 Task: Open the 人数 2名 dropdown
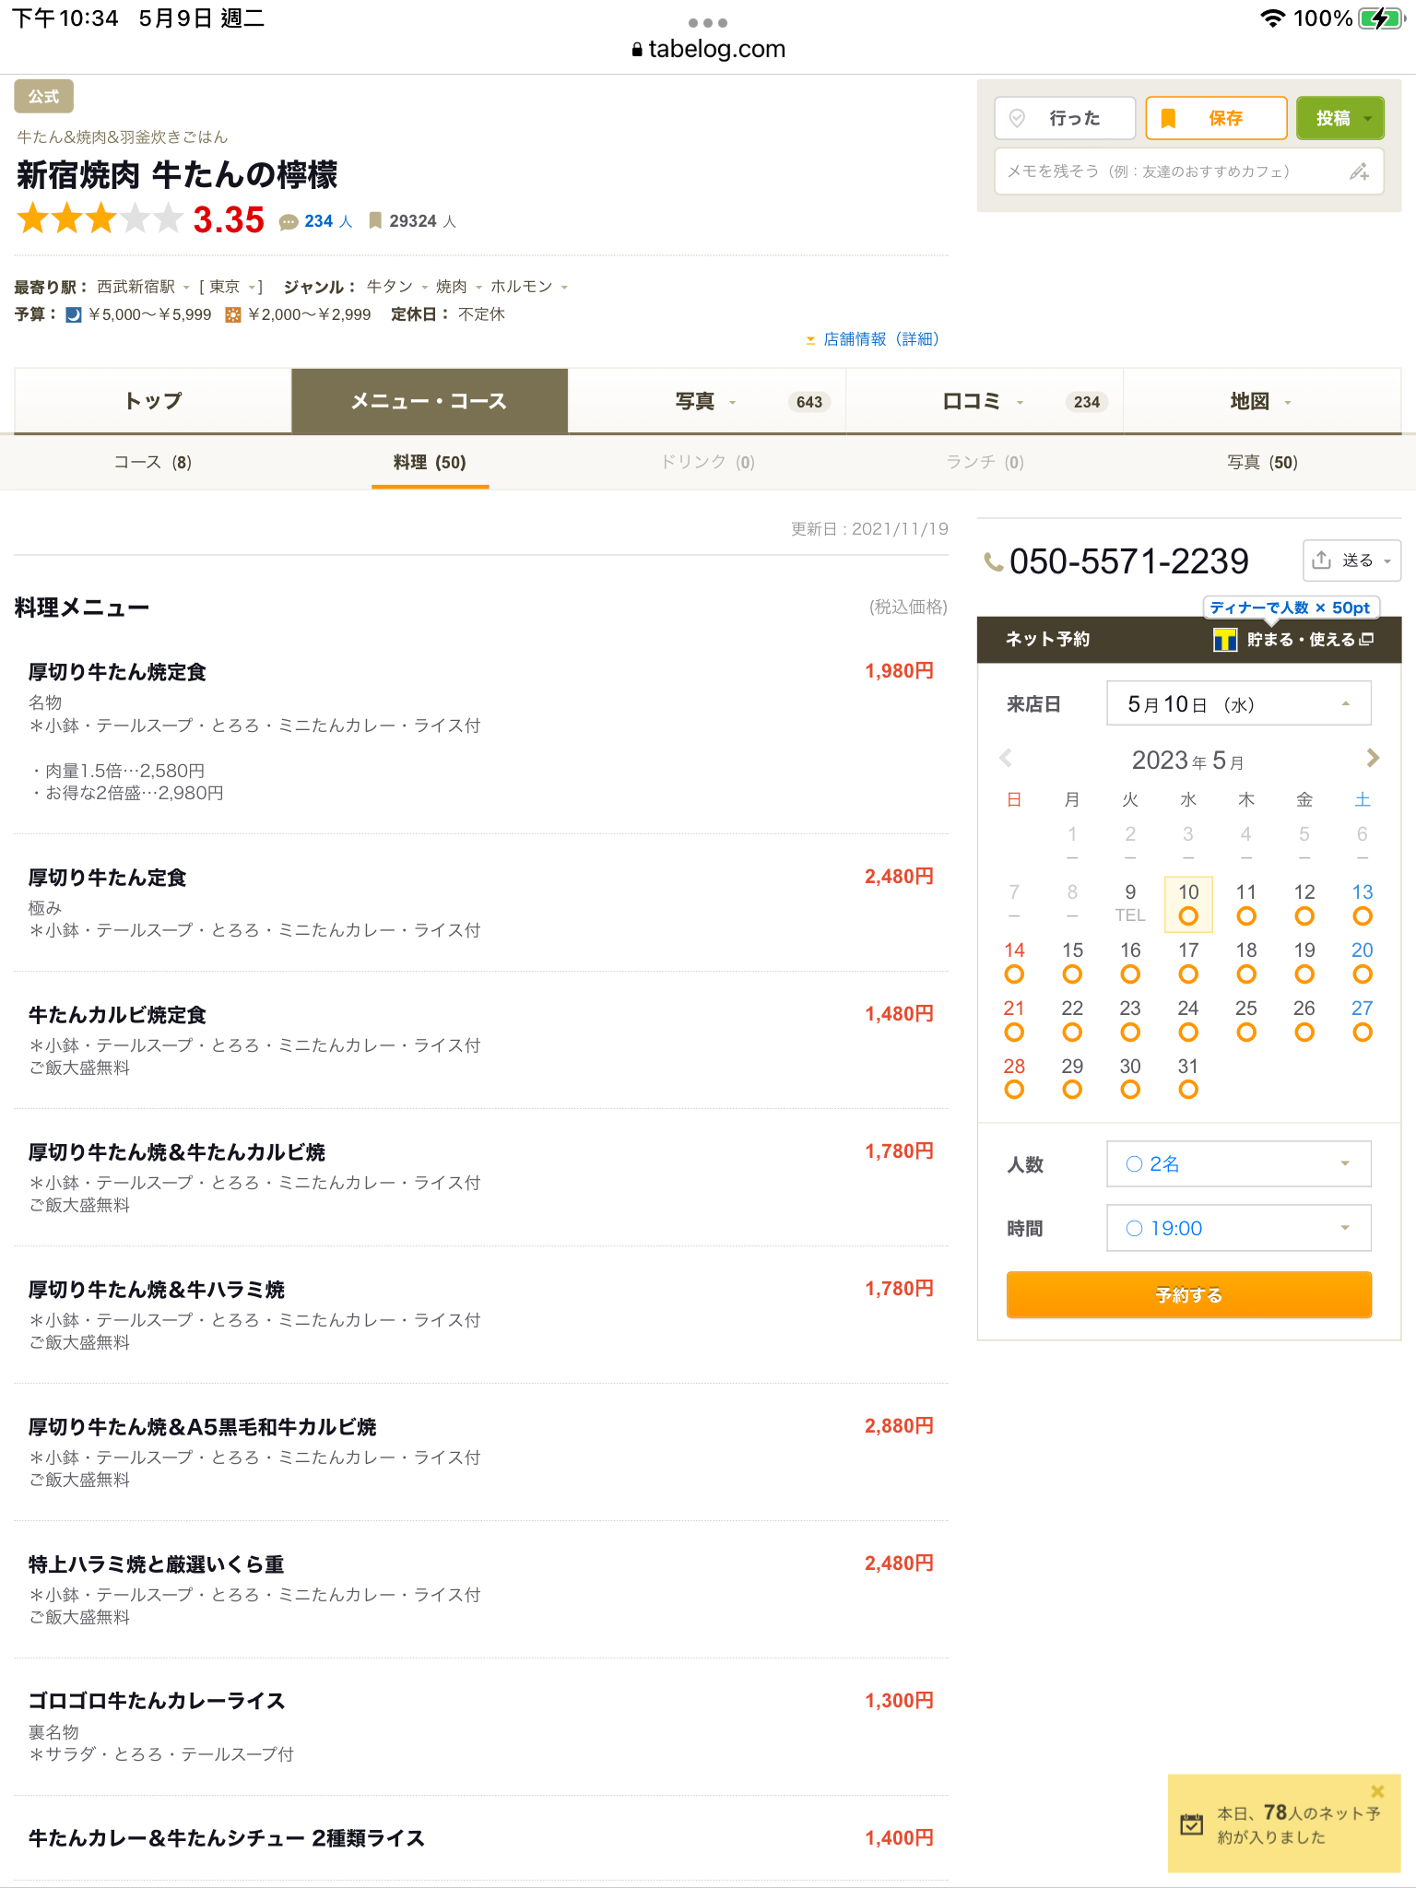(x=1238, y=1163)
